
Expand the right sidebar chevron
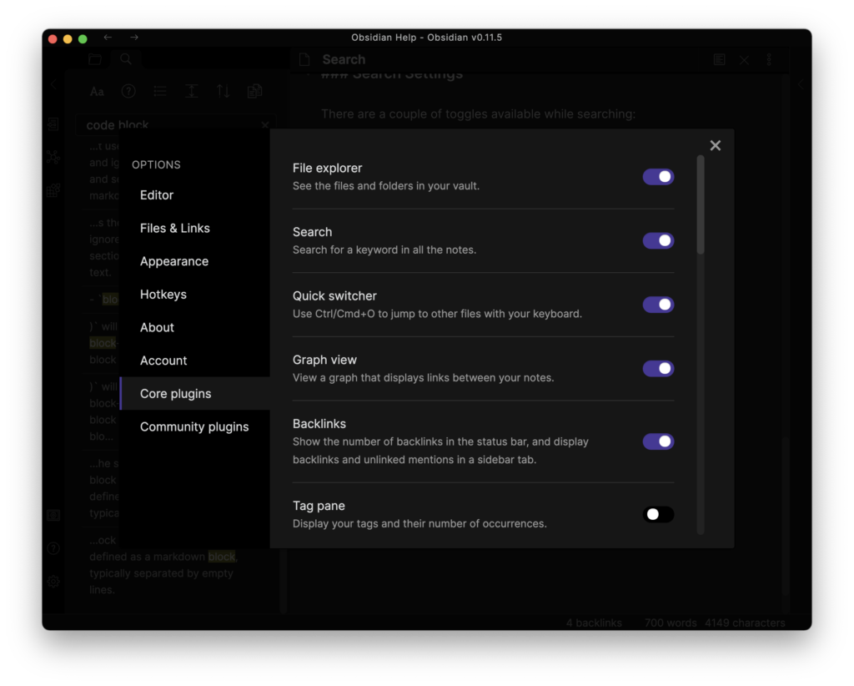(x=801, y=84)
